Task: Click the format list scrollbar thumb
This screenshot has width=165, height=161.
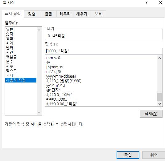Action: coord(159,97)
